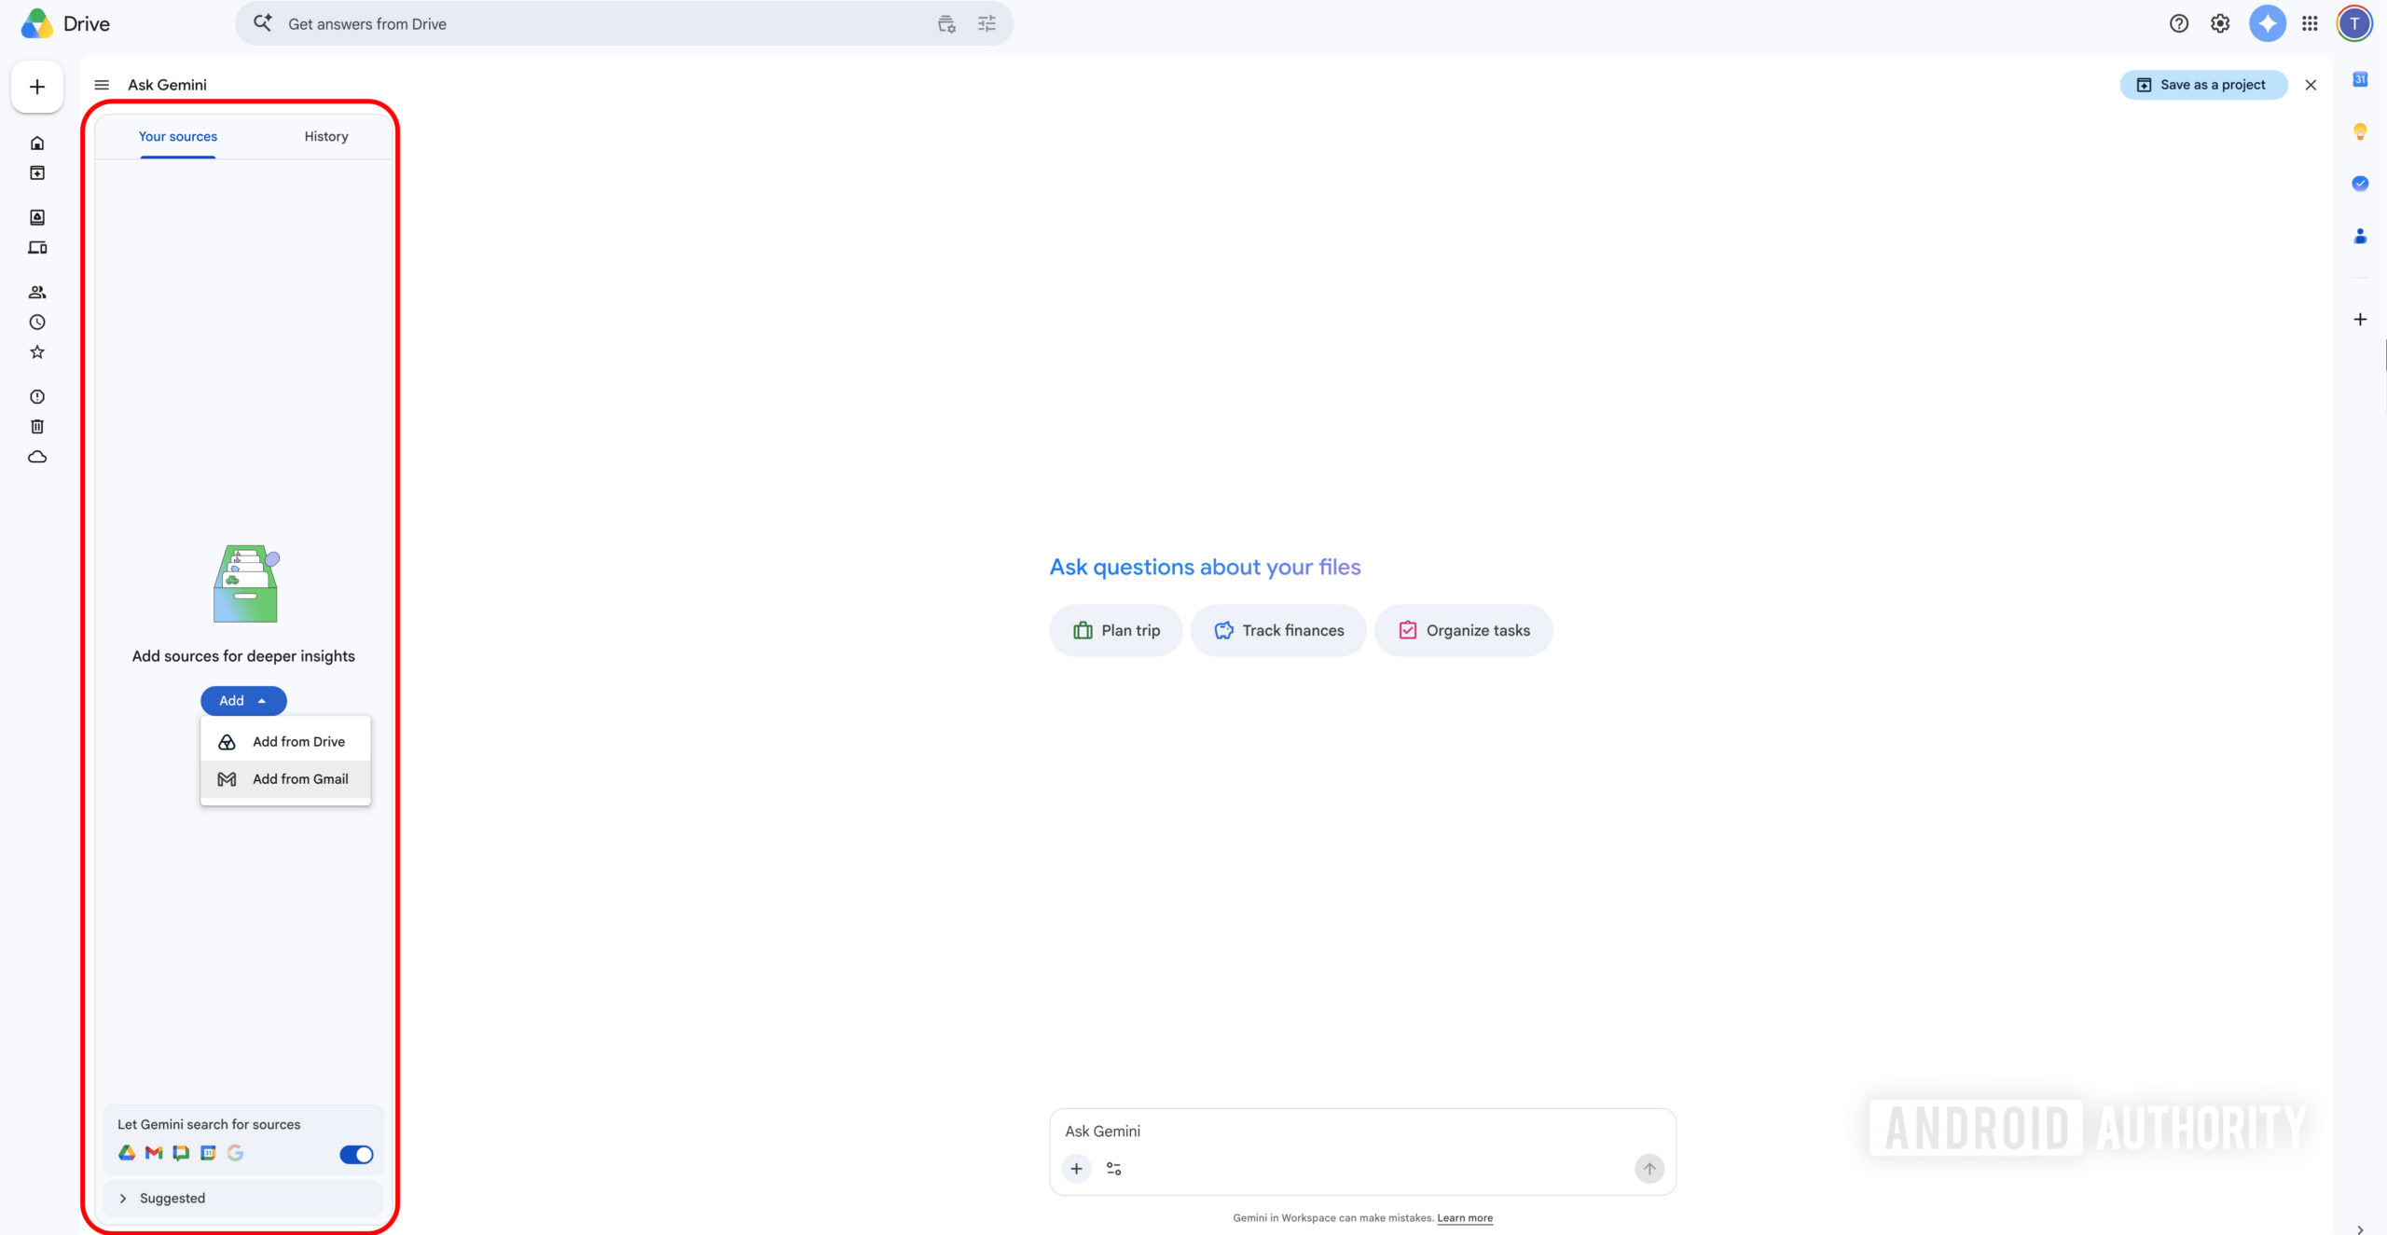The width and height of the screenshot is (2387, 1235).
Task: Click the Gemini search sparkle icon
Action: click(263, 23)
